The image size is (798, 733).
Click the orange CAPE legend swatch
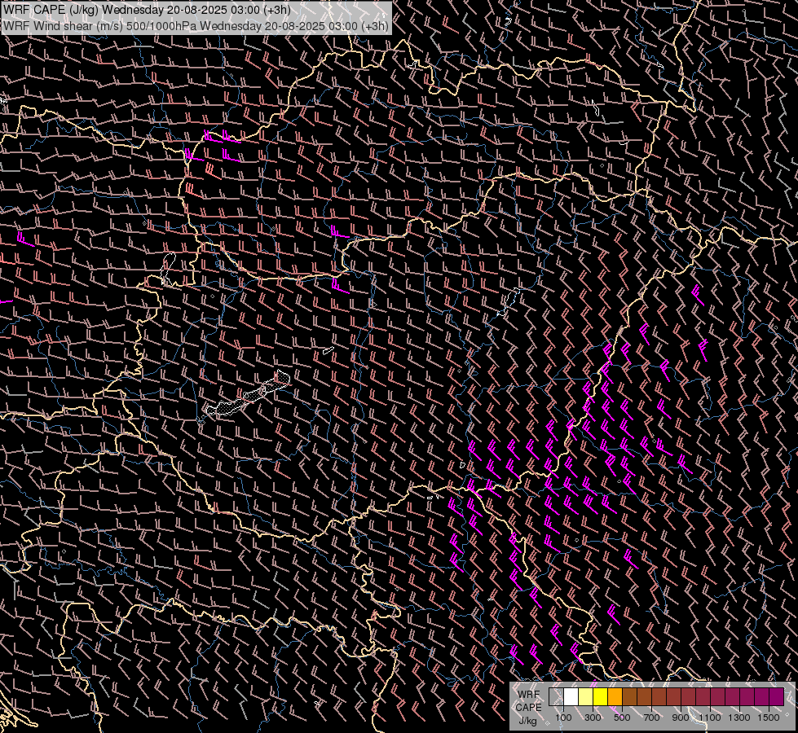coord(615,697)
